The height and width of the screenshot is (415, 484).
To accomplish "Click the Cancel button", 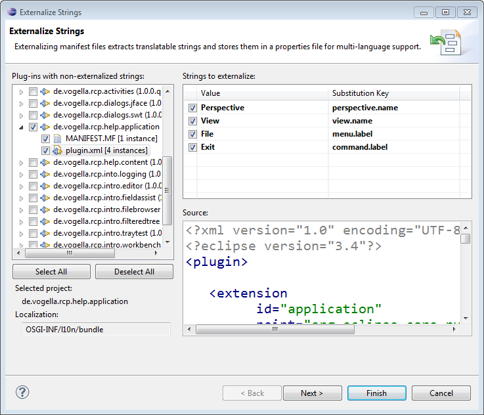I will click(x=441, y=393).
